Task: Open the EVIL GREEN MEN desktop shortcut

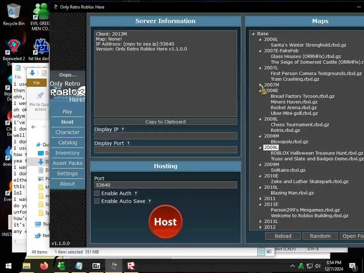Action: (x=41, y=17)
